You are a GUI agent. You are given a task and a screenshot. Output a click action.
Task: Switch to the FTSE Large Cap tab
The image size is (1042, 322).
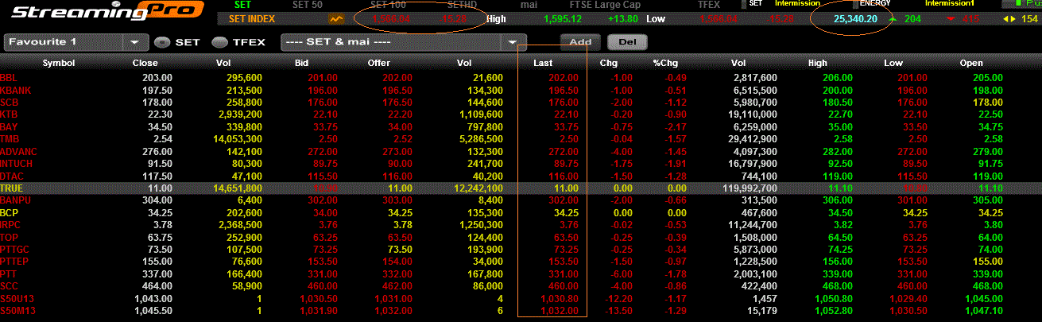(603, 4)
